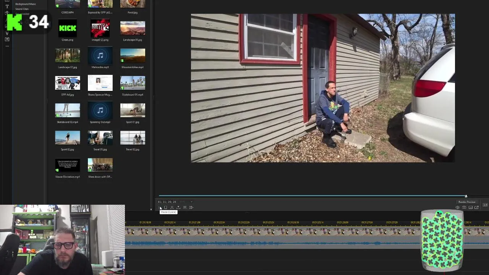
Task: Select the image0 (2).png thumbnail
Action: point(100,28)
